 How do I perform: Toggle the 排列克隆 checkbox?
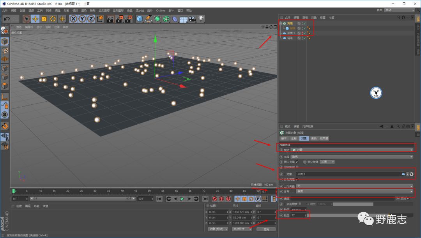tap(297, 179)
